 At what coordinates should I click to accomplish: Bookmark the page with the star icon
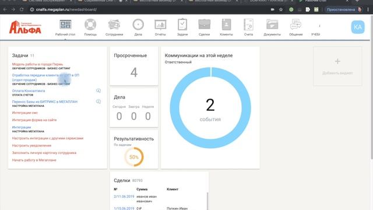click(281, 9)
